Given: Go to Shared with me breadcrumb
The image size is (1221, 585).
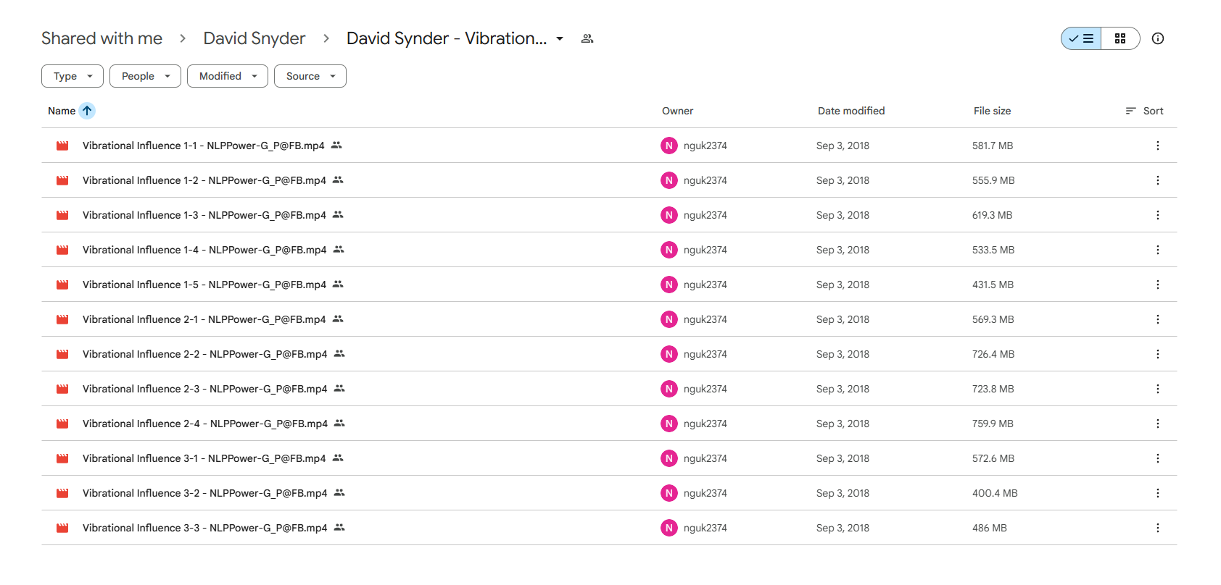Looking at the screenshot, I should 102,38.
